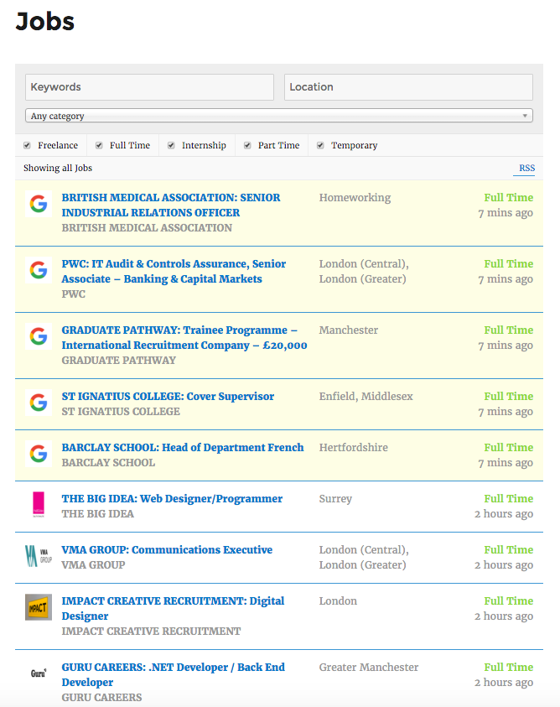560x707 pixels.
Task: Click the 'Hertfordshire' location text
Action: click(354, 447)
